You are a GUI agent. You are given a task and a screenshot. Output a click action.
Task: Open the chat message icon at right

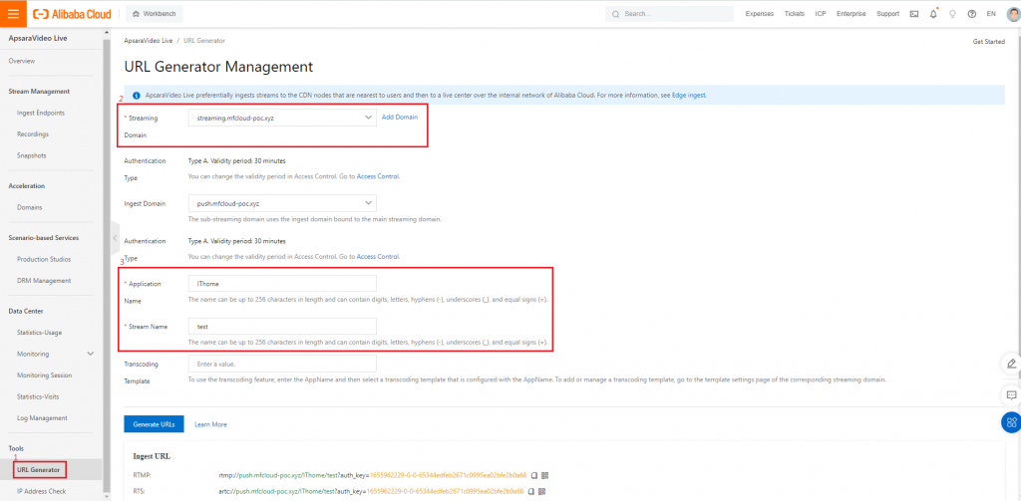(1011, 395)
